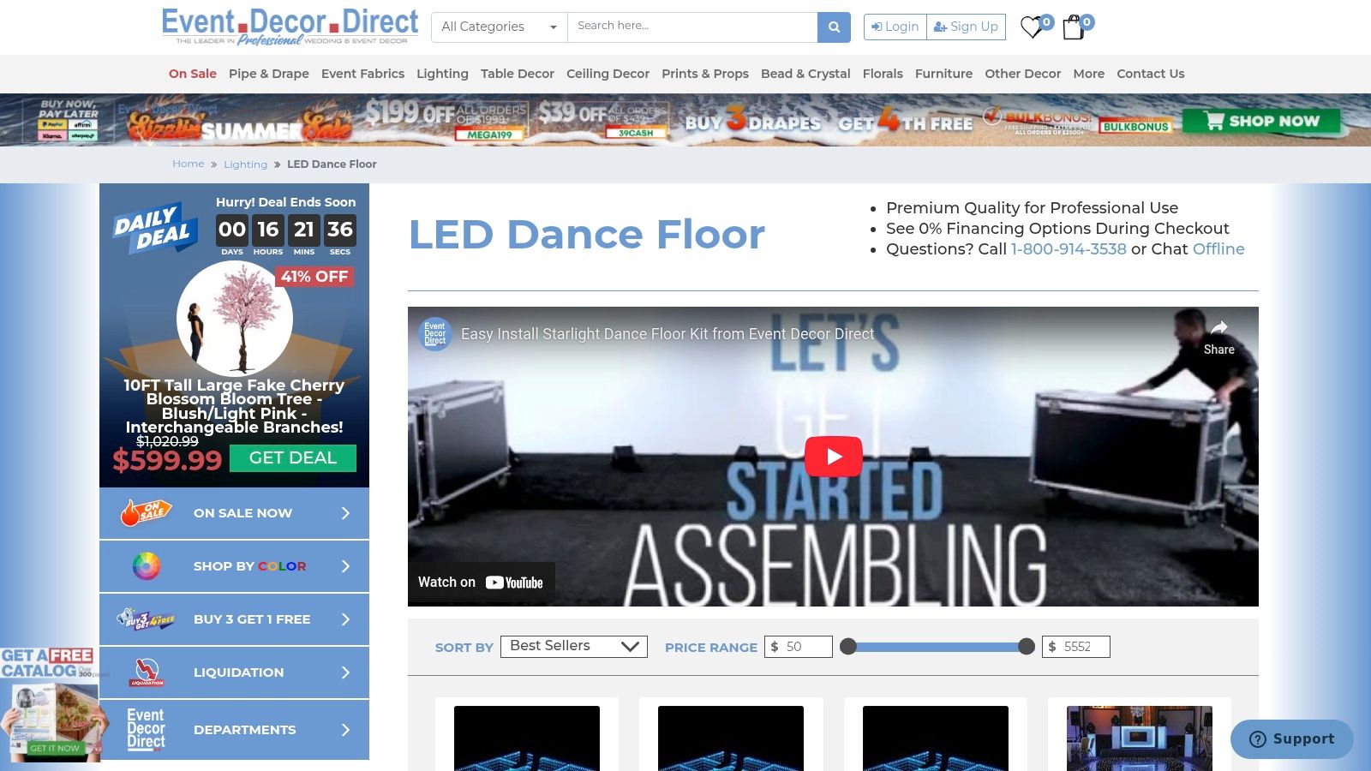Viewport: 1371px width, 771px height.
Task: Click the price range minimum slider handle
Action: click(848, 647)
